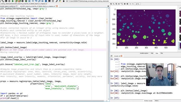This screenshot has height=102, width=181.
Task: Click the Re-run last script icon
Action: [x=26, y=1]
